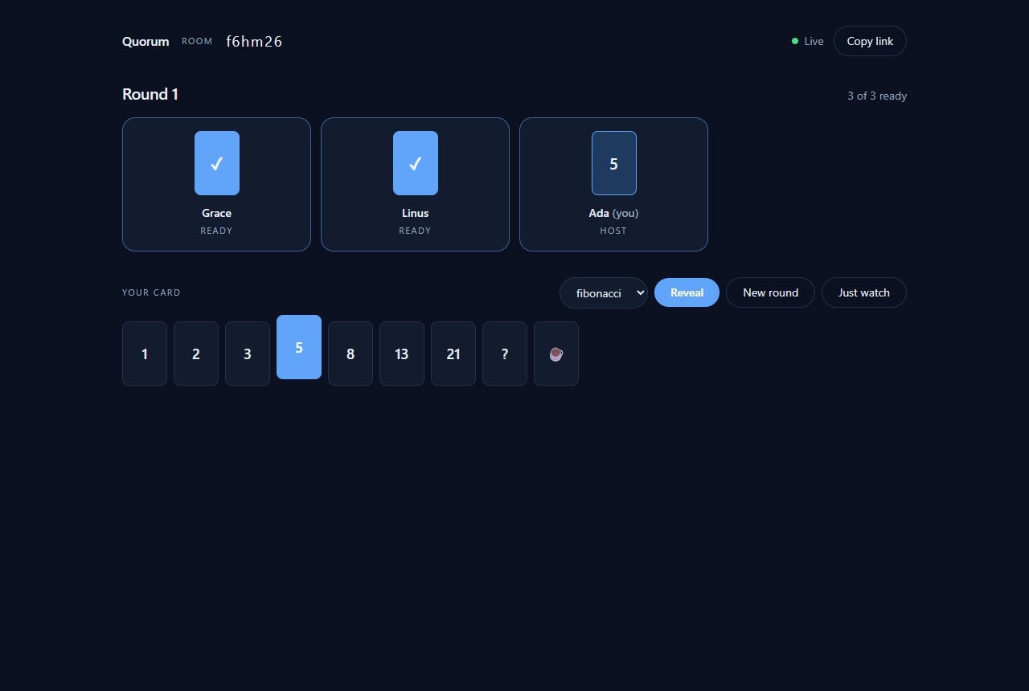Select the coffee cup break card

[556, 354]
